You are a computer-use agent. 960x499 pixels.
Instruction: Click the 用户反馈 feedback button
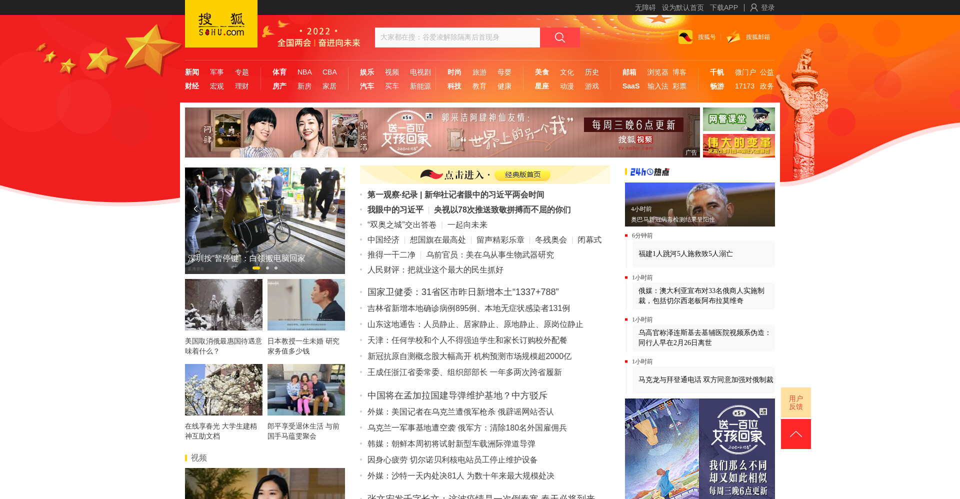796,402
